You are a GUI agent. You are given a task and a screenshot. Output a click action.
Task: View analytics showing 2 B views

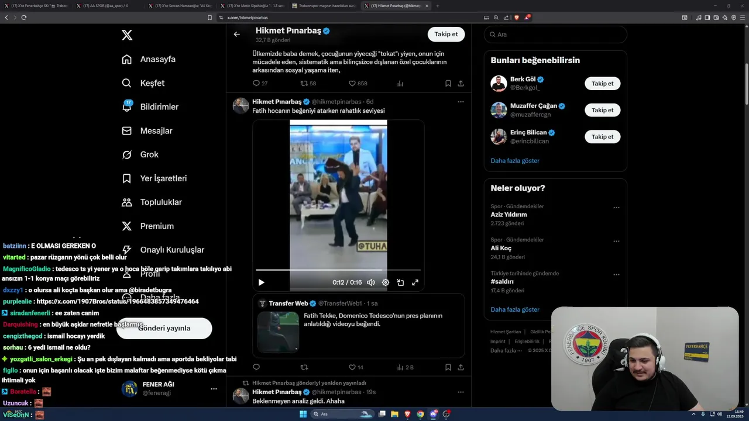click(405, 367)
